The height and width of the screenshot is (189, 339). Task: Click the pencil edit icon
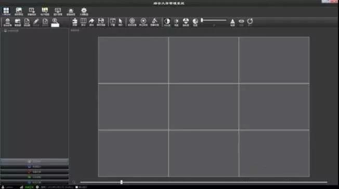36,22
